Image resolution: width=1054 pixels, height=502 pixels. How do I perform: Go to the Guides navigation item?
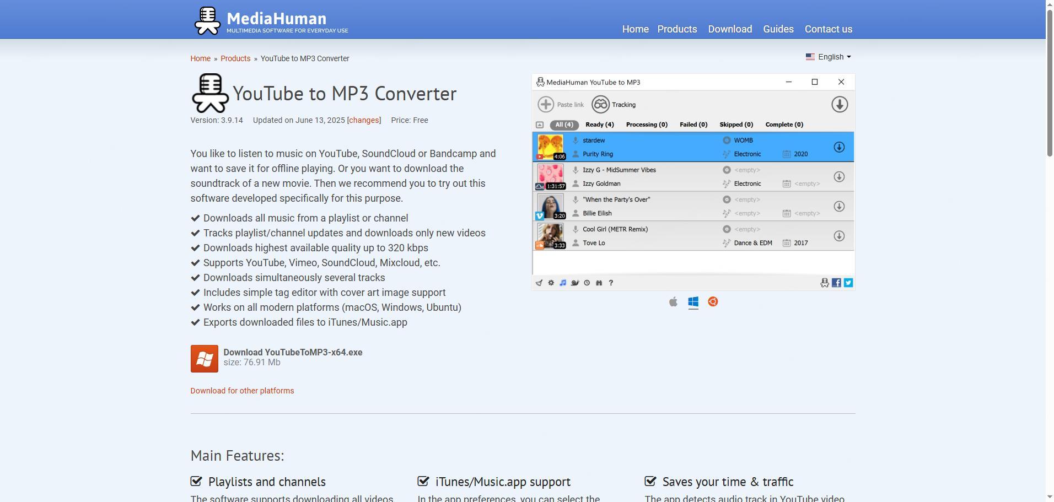point(778,29)
